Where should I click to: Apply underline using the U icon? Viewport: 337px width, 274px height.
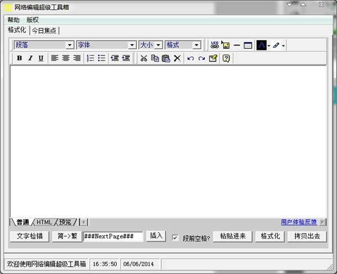tap(41, 58)
